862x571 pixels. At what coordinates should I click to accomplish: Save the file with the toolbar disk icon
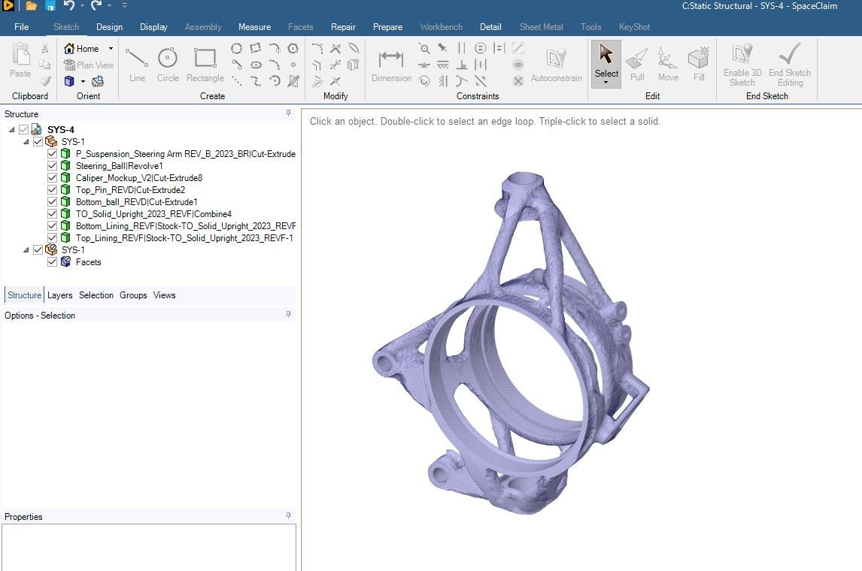(50, 6)
